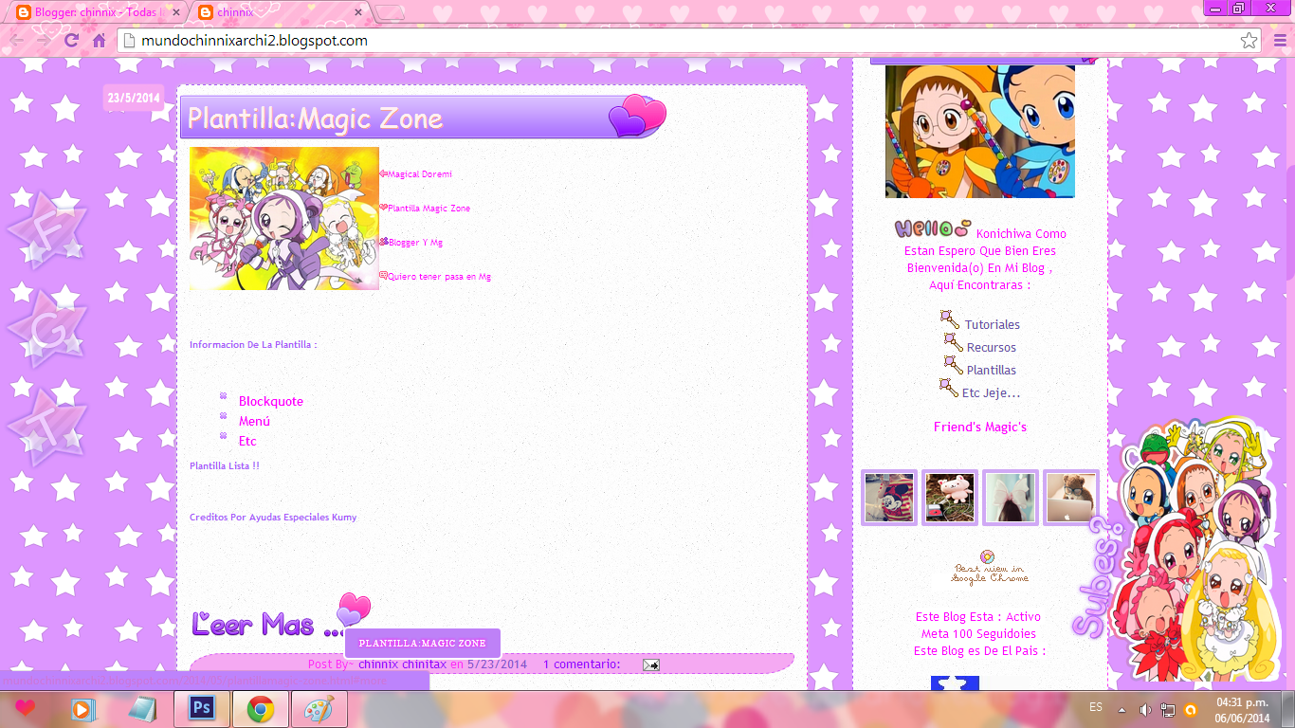Image resolution: width=1295 pixels, height=728 pixels.
Task: Focus the address bar showing mundochinnixarchi2.blogspot.com
Action: (689, 41)
